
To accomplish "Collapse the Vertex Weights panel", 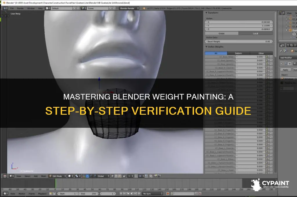I will [207, 47].
